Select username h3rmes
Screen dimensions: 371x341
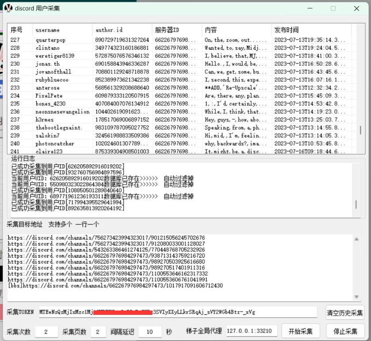[x=44, y=119]
